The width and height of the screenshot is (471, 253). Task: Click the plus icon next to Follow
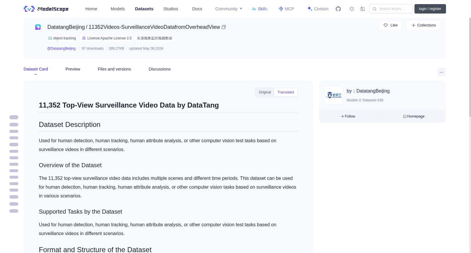[x=343, y=116]
